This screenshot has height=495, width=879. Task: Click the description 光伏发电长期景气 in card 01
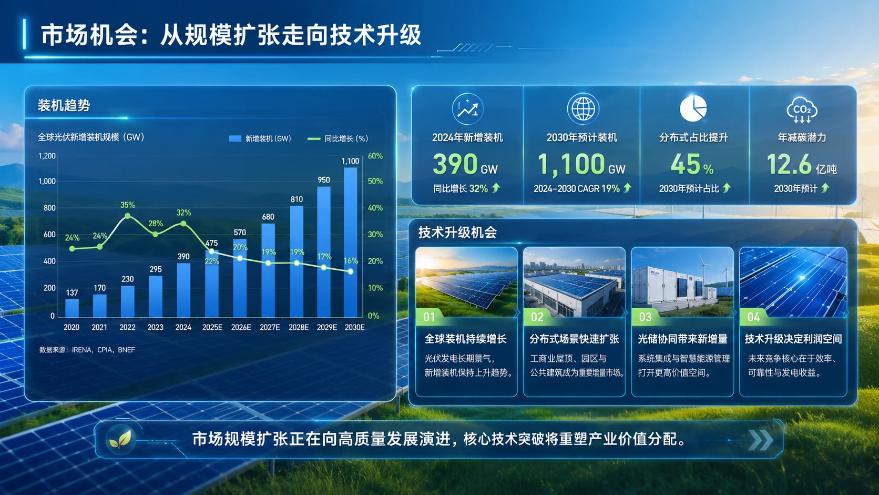pyautogui.click(x=459, y=359)
